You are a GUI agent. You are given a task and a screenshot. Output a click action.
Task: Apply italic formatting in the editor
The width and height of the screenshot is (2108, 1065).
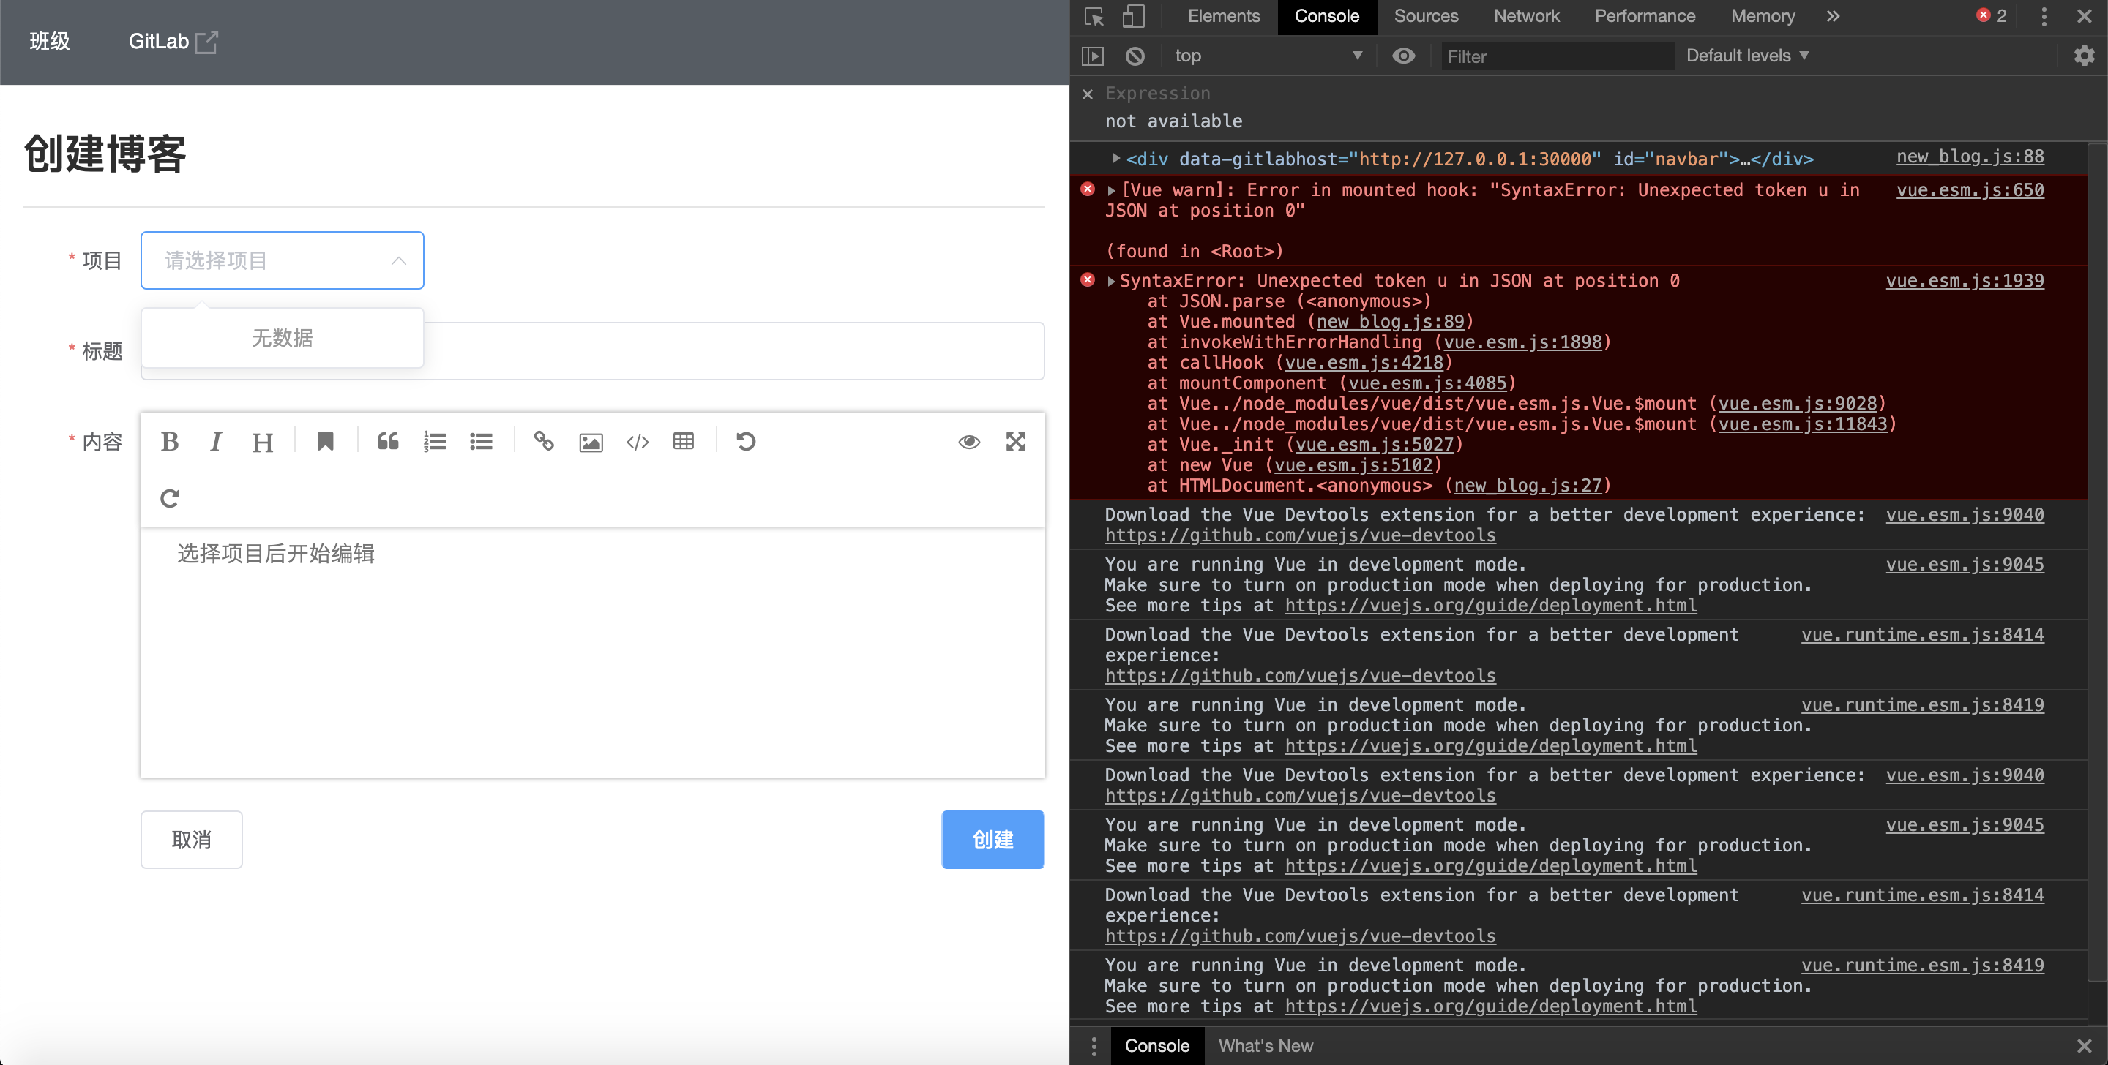215,442
